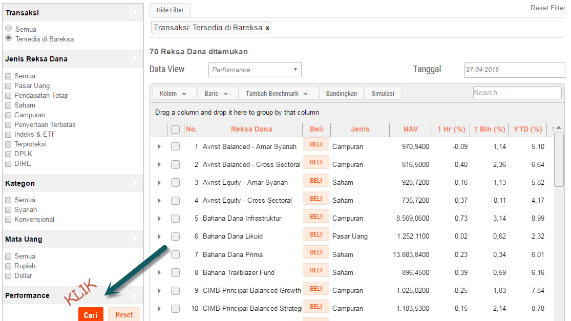Click the Reset button beside Cari

point(124,314)
